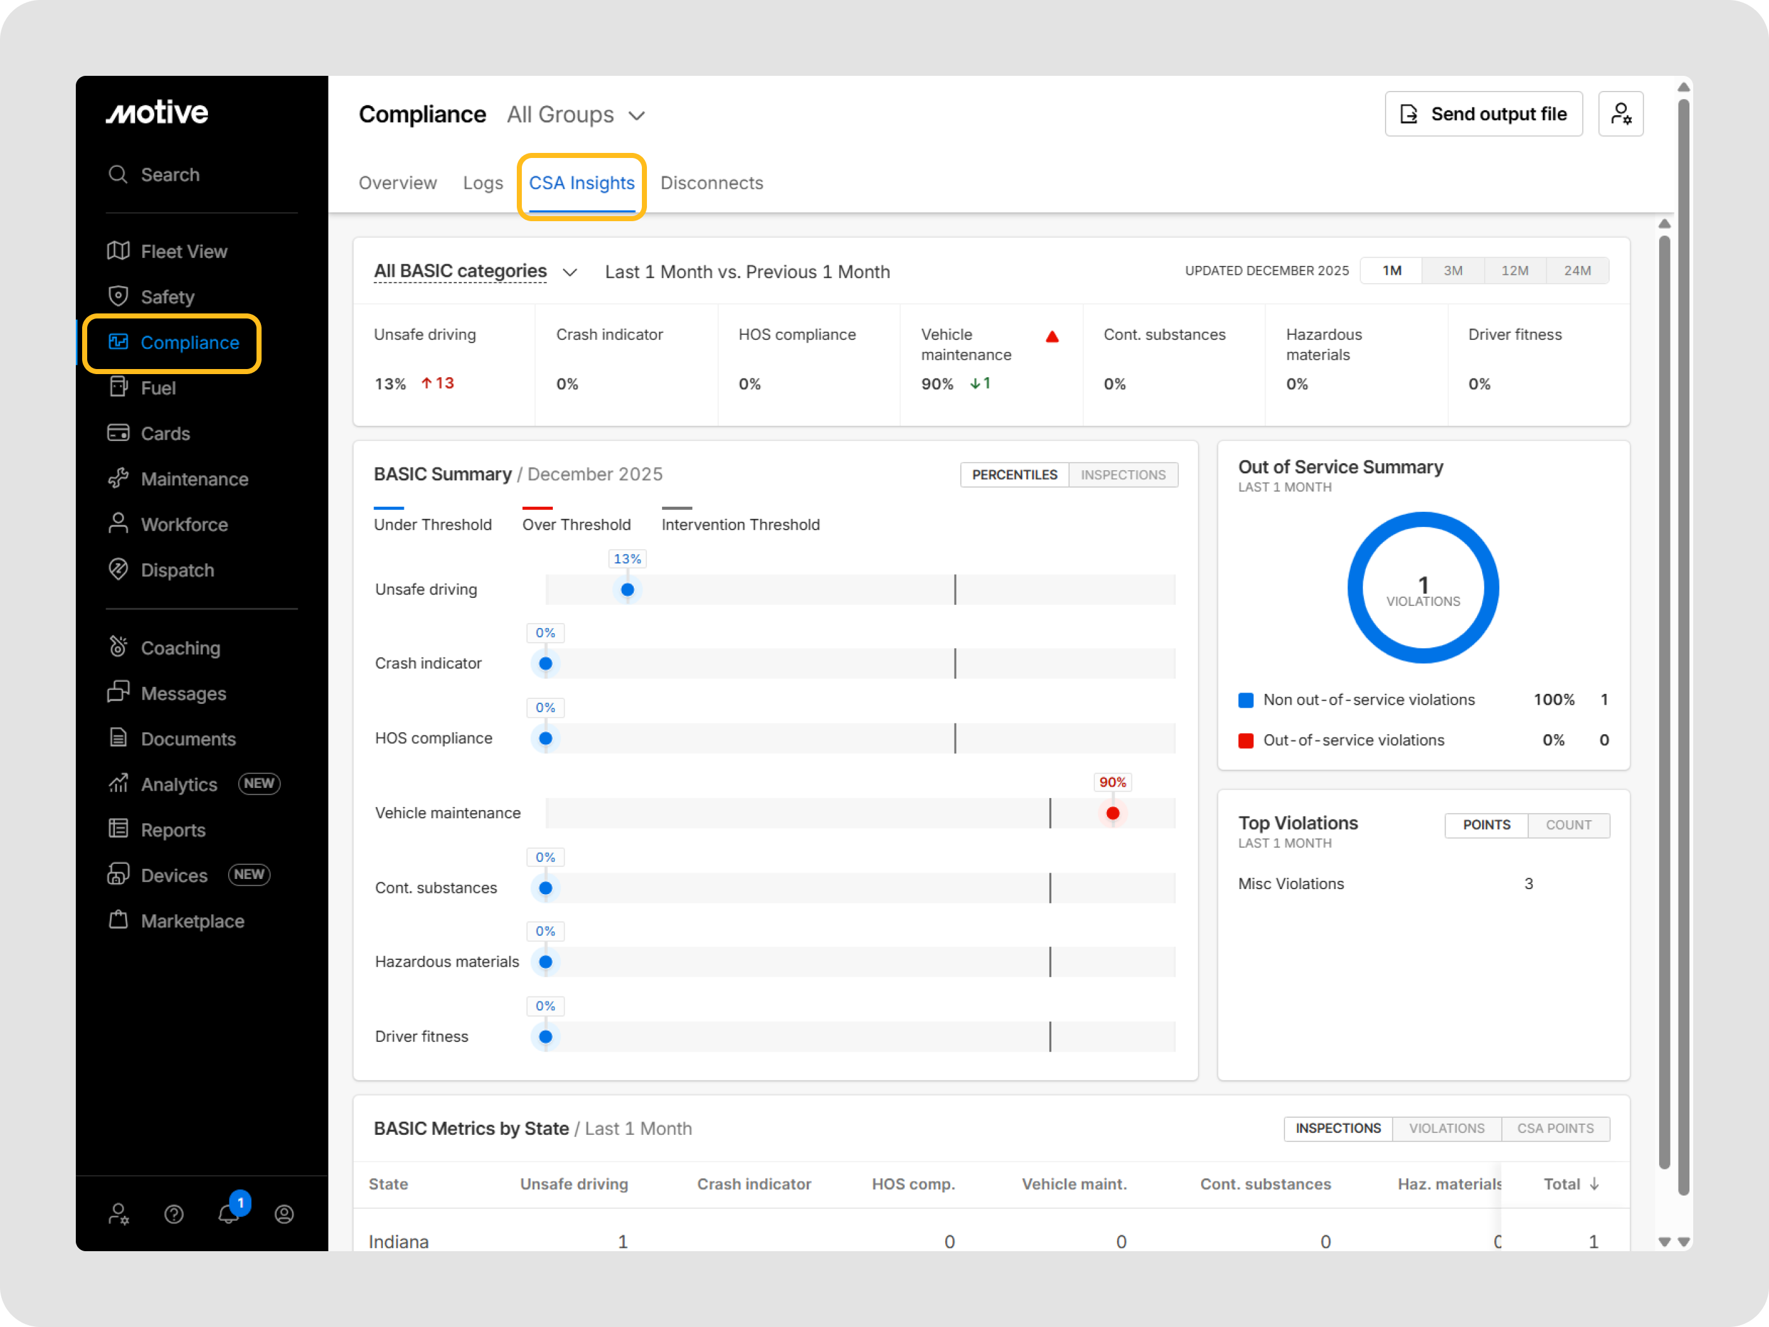1769x1327 pixels.
Task: Open Safety shield icon in sidebar
Action: coord(118,296)
